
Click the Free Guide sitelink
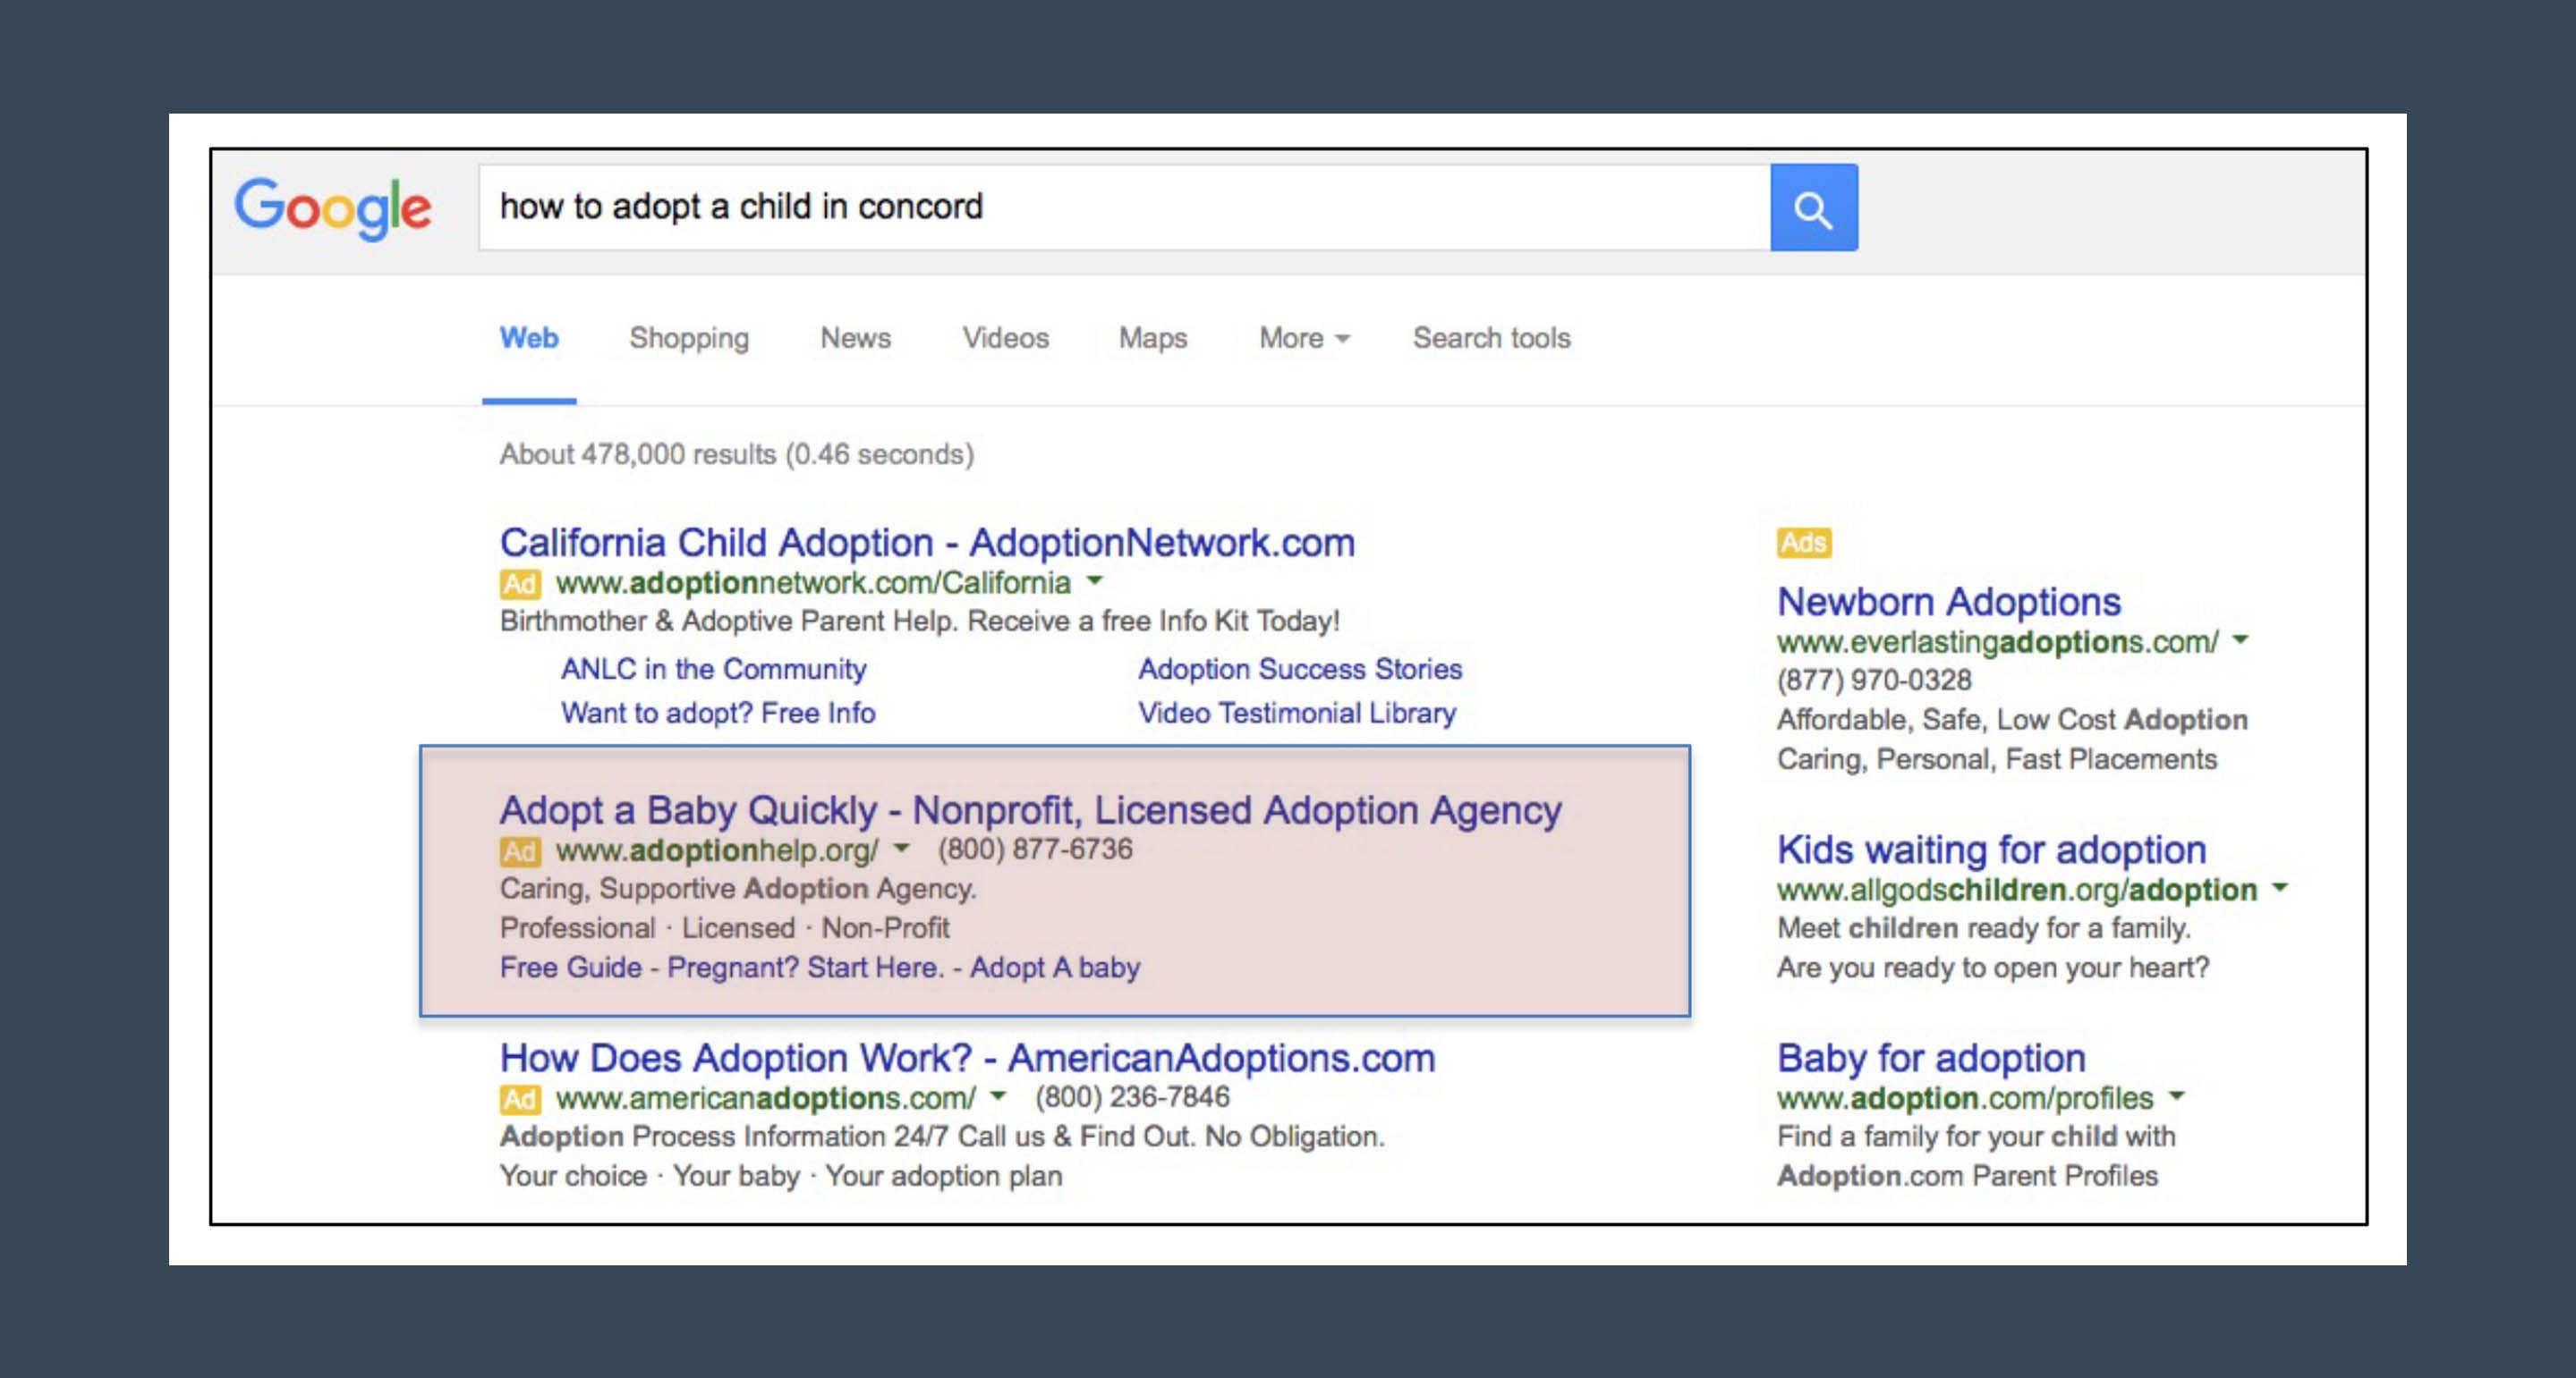click(x=571, y=968)
